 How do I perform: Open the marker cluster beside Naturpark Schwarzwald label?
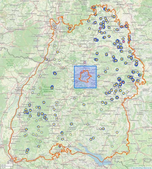pos(52,87)
